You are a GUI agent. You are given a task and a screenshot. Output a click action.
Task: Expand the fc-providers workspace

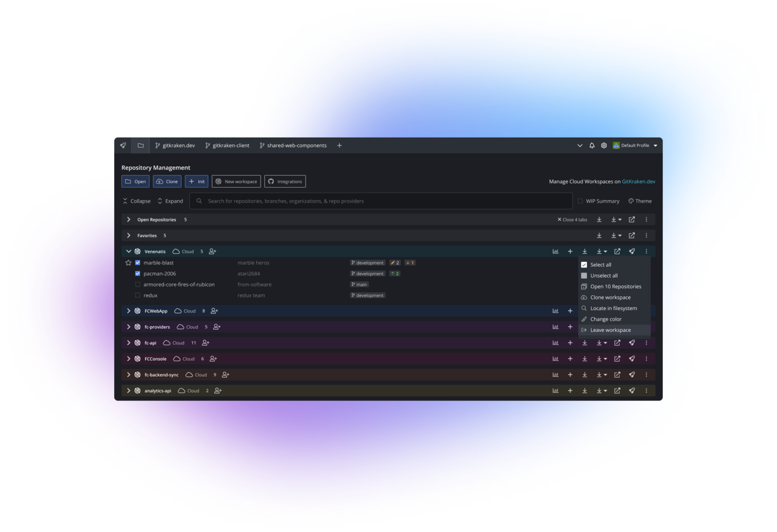tap(128, 327)
